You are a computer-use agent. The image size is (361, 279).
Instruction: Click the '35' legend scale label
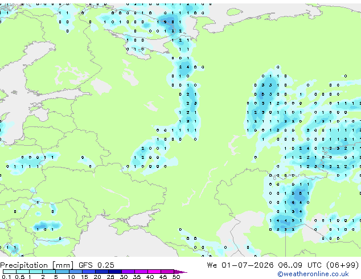[137, 277]
